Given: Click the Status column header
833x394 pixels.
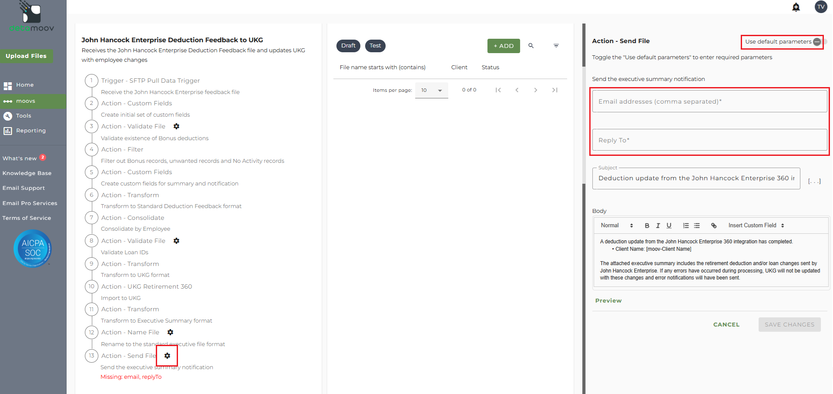Looking at the screenshot, I should tap(490, 67).
